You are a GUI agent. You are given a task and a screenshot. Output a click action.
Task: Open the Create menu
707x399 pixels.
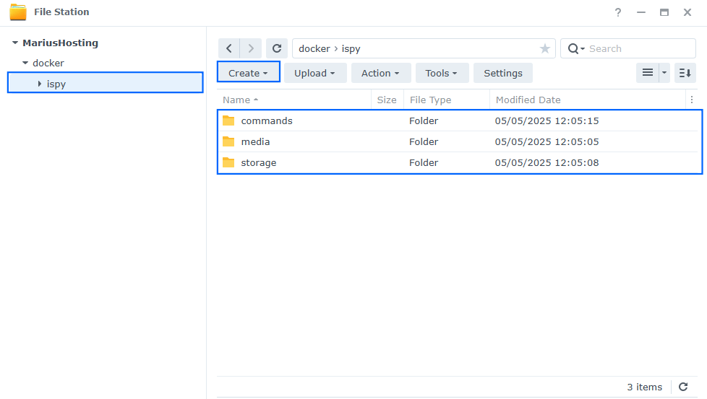coord(249,73)
